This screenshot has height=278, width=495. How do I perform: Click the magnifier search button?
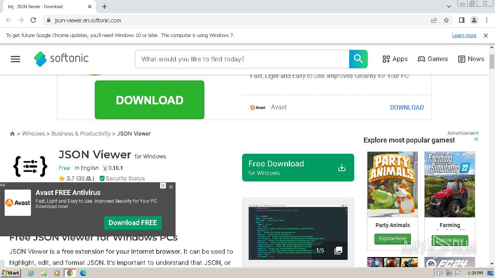coord(358,59)
